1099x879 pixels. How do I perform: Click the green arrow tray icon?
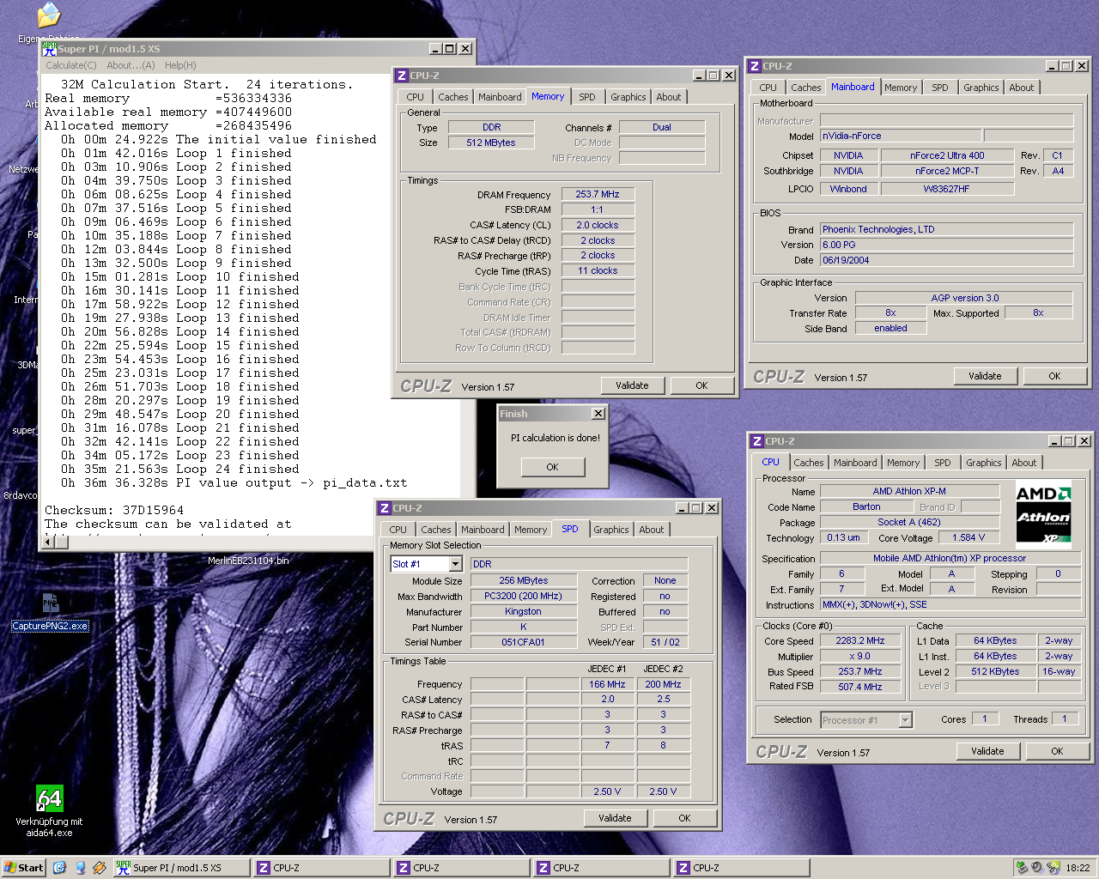(x=1020, y=867)
